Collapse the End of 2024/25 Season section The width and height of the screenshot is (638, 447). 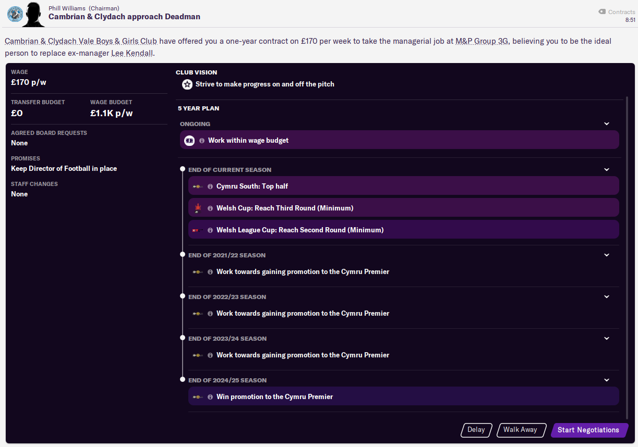click(607, 380)
